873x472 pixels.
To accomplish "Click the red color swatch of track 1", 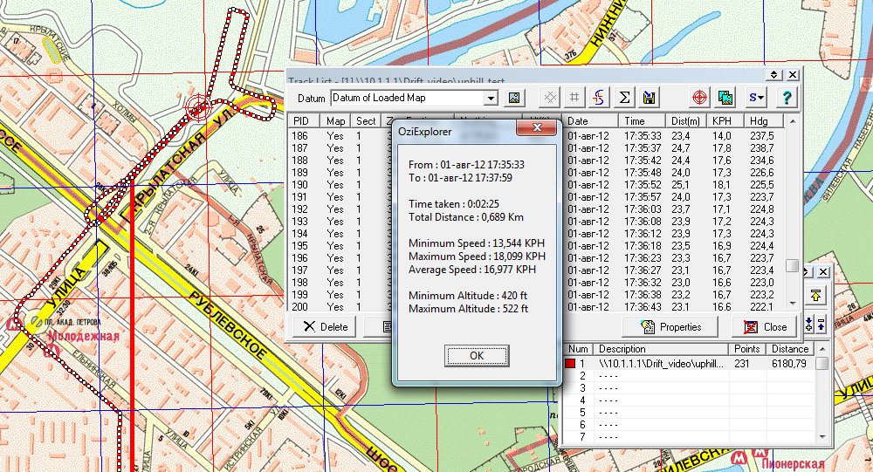I will 570,364.
